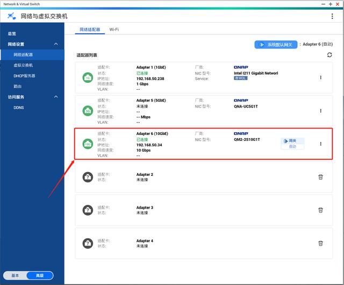
Task: Click Adapter 6 (10GbE) green port icon
Action: pyautogui.click(x=88, y=144)
